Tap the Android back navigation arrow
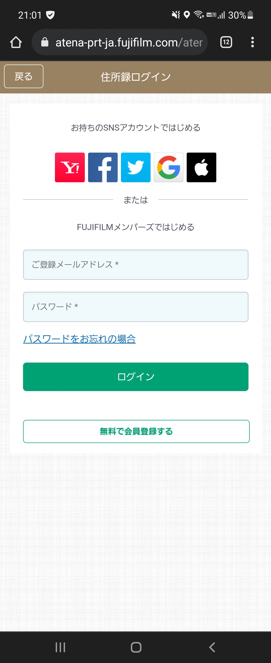The width and height of the screenshot is (271, 663). pyautogui.click(x=212, y=647)
